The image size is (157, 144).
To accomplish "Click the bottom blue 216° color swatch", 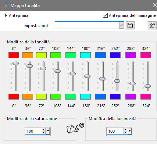I will [x=100, y=97].
